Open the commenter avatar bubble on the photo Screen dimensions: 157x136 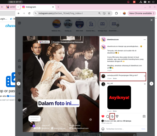click(32, 124)
